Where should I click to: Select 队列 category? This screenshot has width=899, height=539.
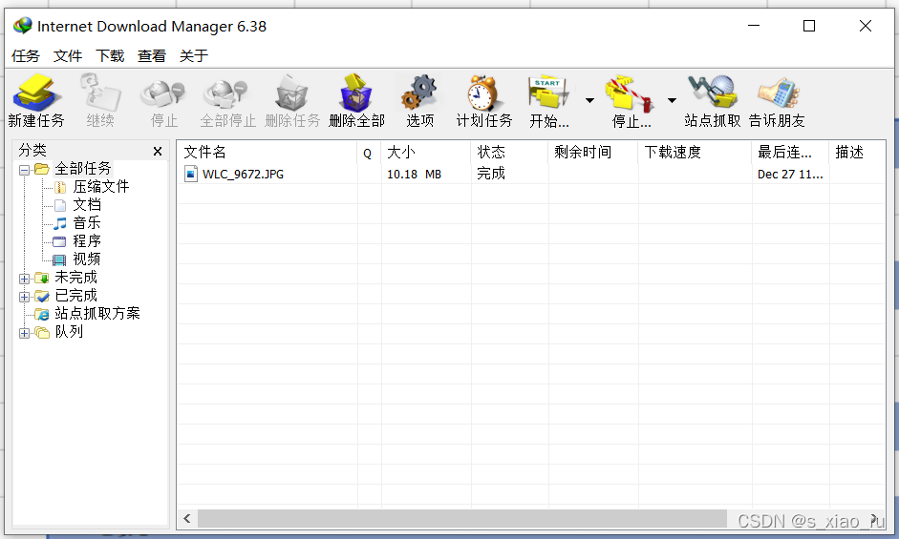point(69,332)
